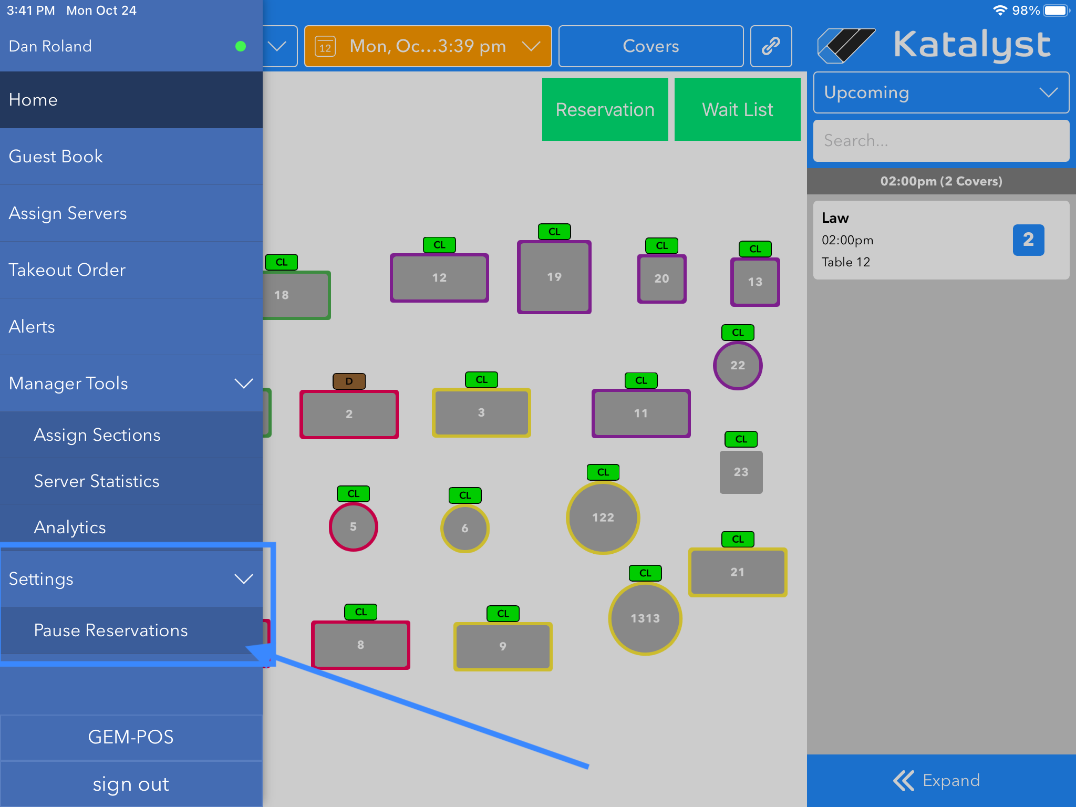Tap green online status dot near Dan Roland

coord(241,46)
